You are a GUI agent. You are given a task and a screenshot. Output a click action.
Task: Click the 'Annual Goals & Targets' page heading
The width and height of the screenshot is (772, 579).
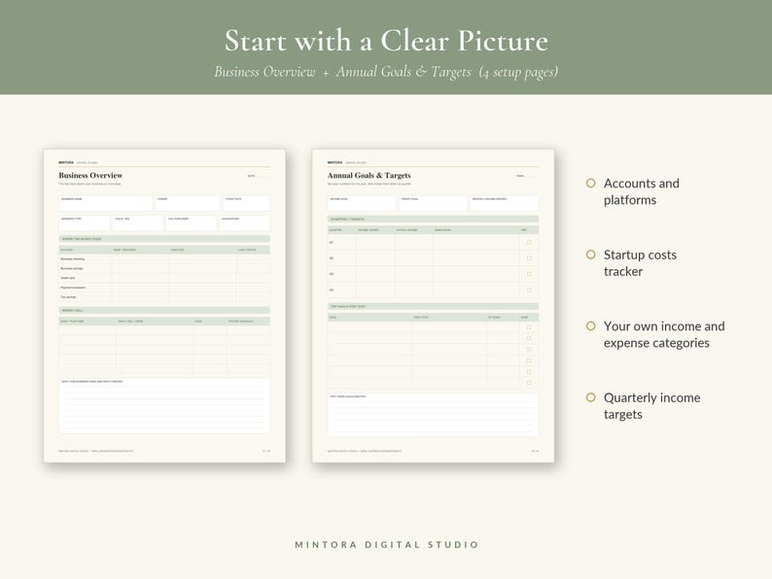(x=369, y=175)
